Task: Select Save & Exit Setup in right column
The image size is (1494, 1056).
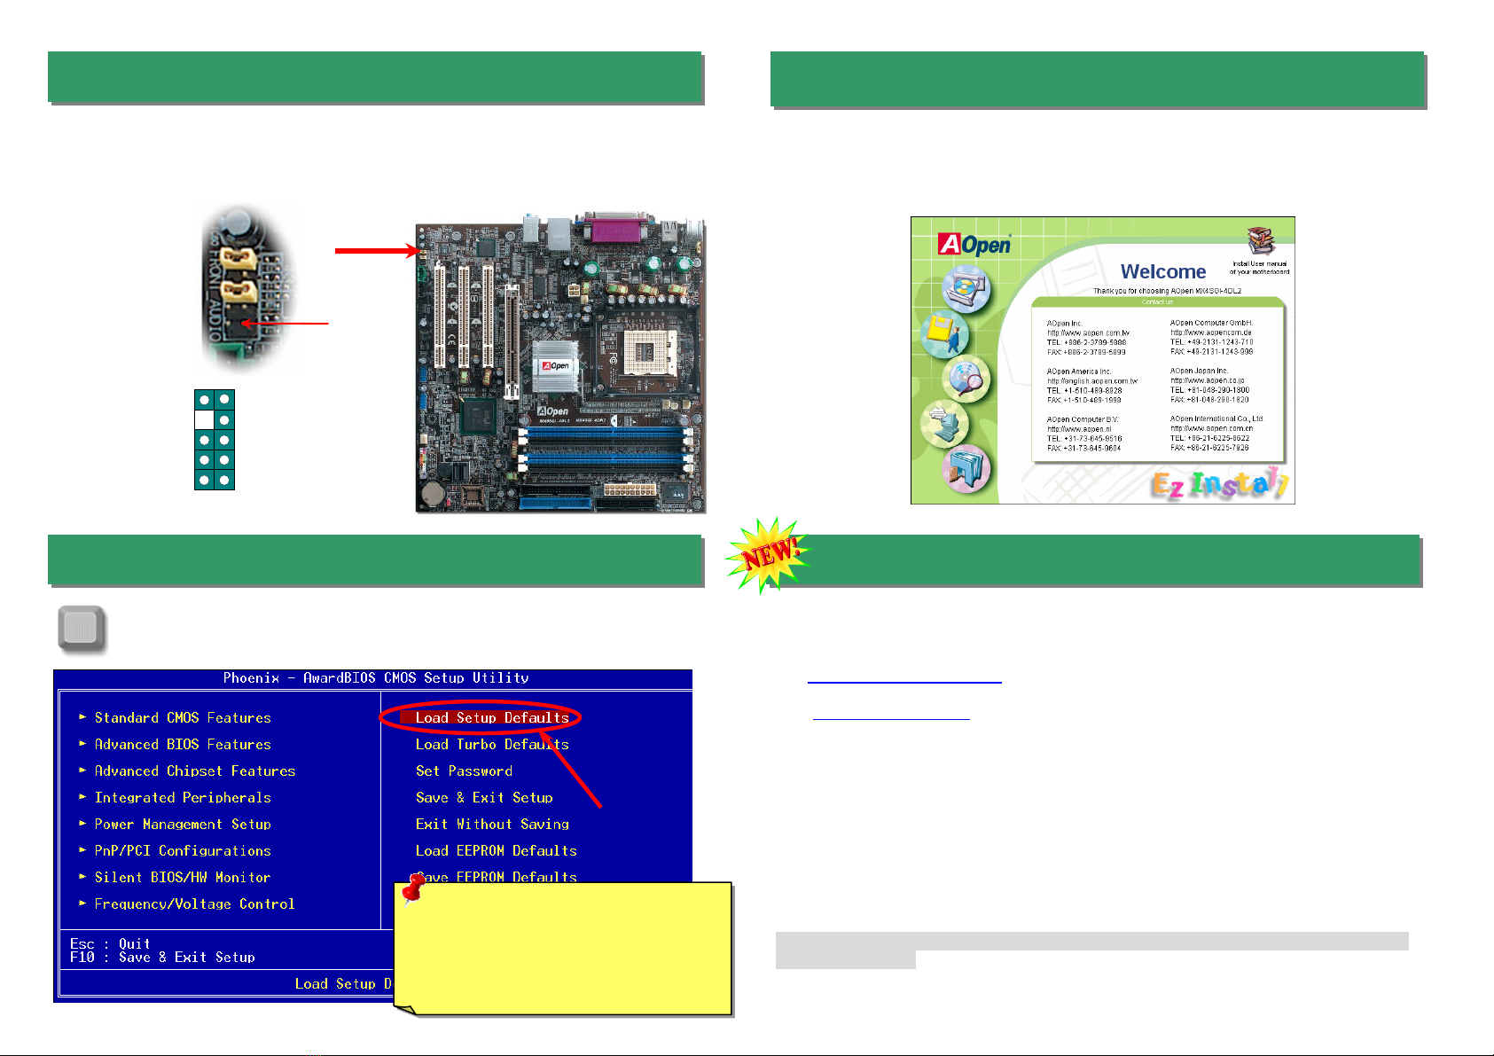Action: (x=484, y=798)
